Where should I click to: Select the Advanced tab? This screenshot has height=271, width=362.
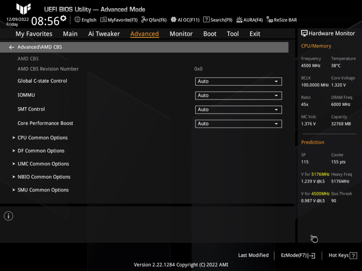[145, 34]
